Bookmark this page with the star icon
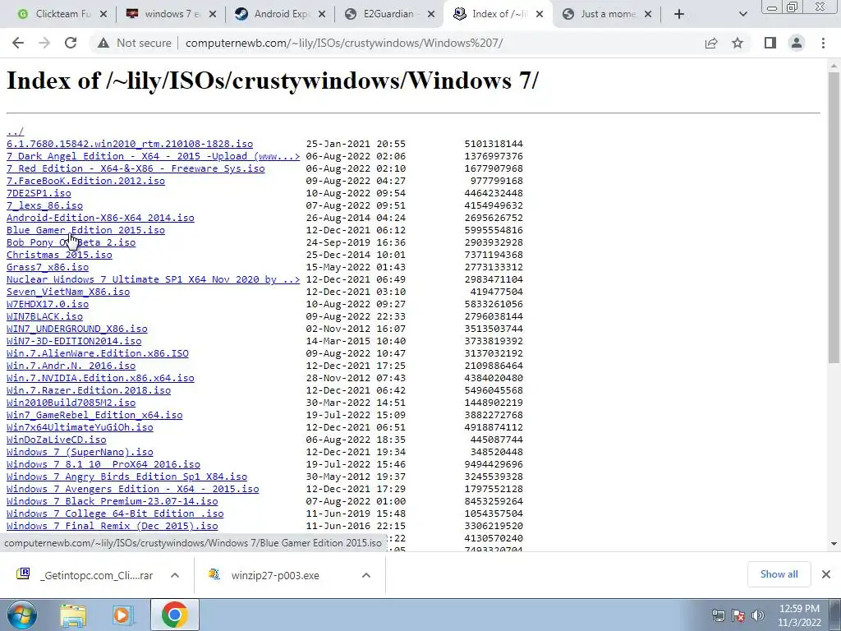 point(738,43)
